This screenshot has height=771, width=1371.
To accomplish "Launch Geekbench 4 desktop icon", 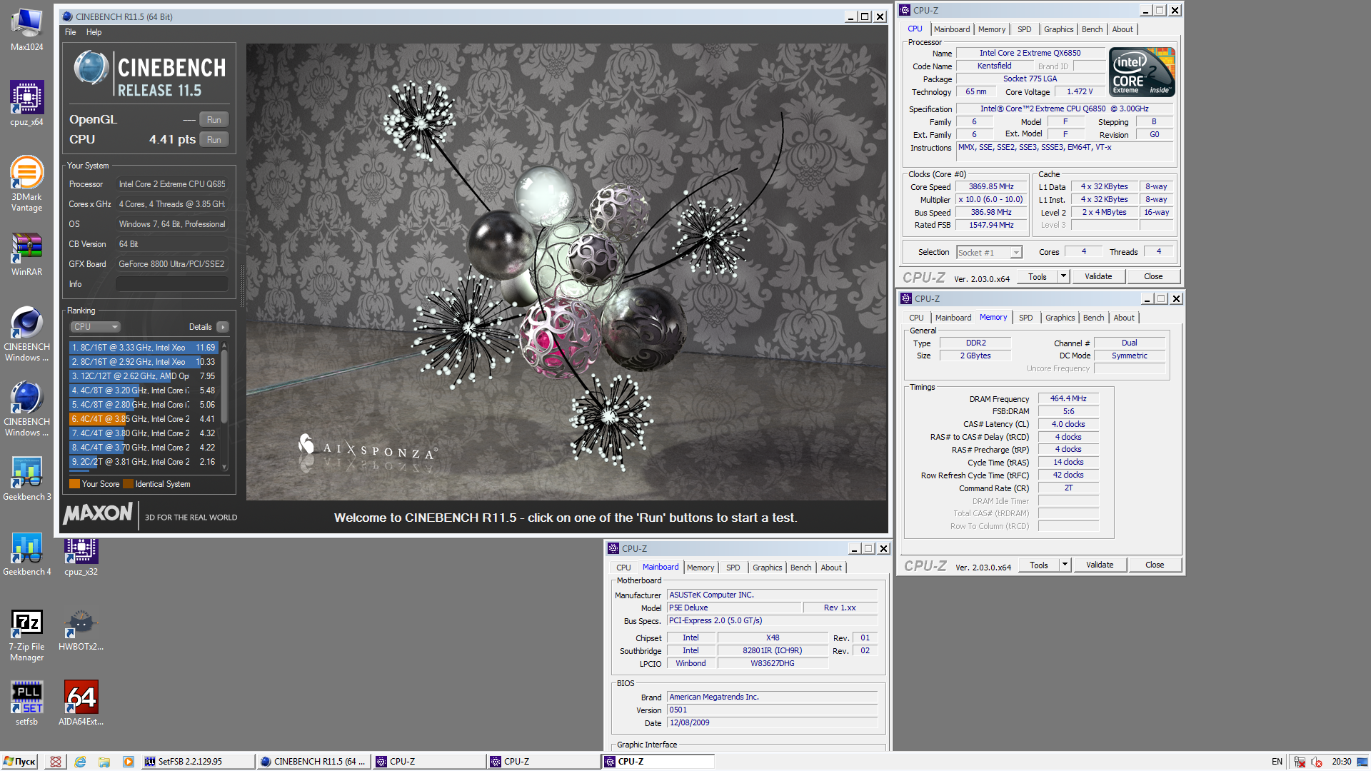I will [26, 553].
